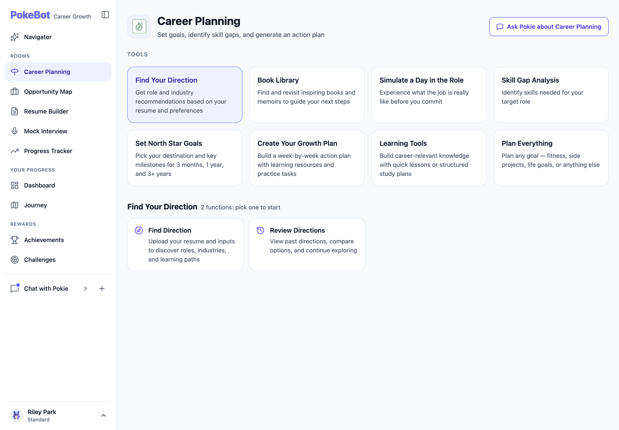Viewport: 619px width, 430px height.
Task: Open the Challenges page
Action: coord(58,260)
